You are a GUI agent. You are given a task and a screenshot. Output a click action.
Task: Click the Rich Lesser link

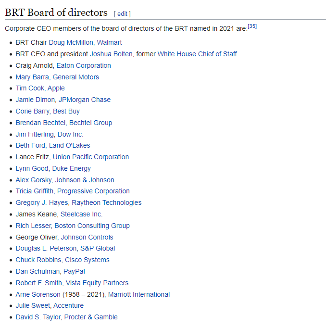point(33,225)
